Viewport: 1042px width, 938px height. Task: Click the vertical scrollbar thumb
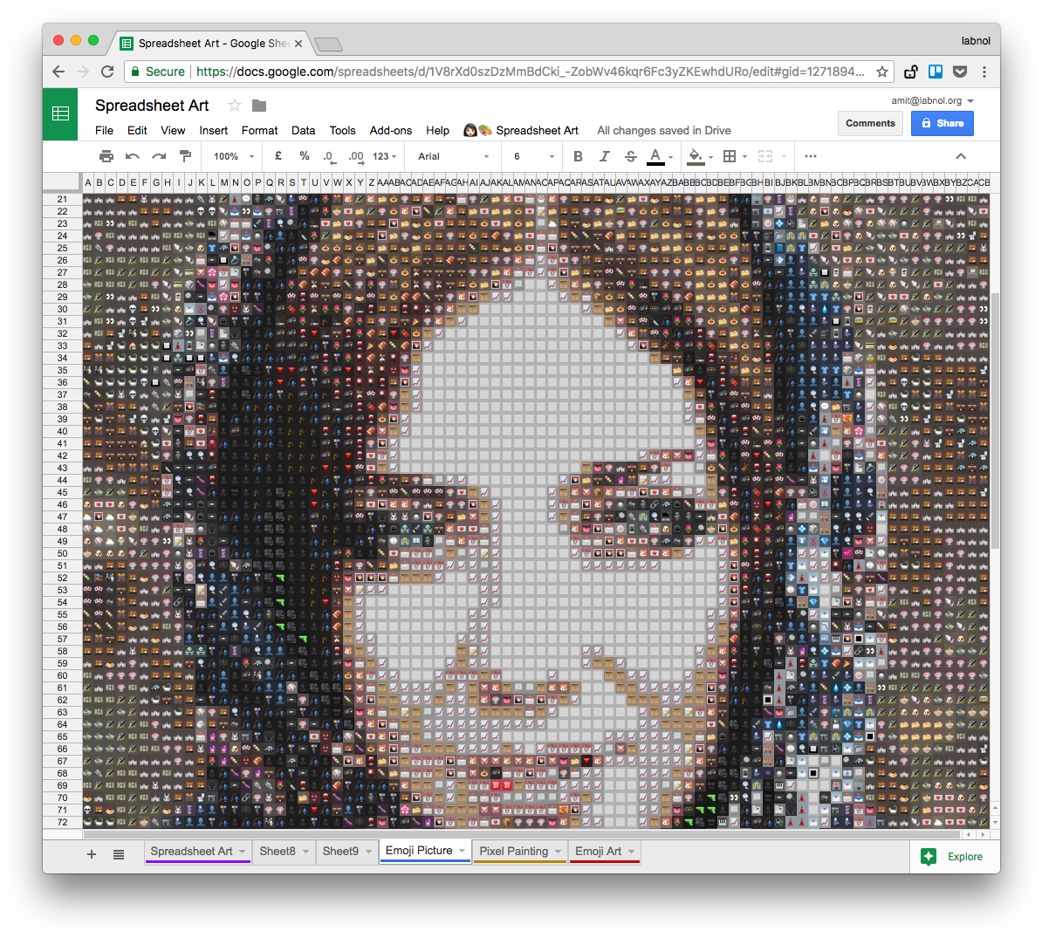[995, 421]
